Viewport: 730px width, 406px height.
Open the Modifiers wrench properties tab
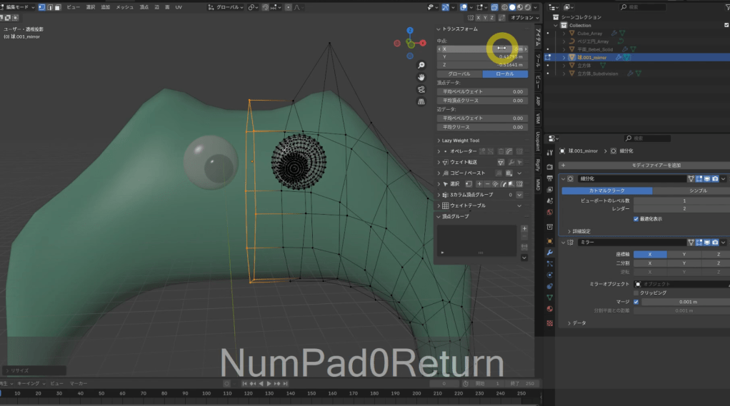(549, 252)
